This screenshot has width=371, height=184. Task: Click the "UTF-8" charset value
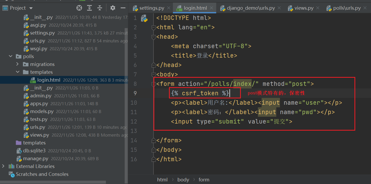(235, 46)
